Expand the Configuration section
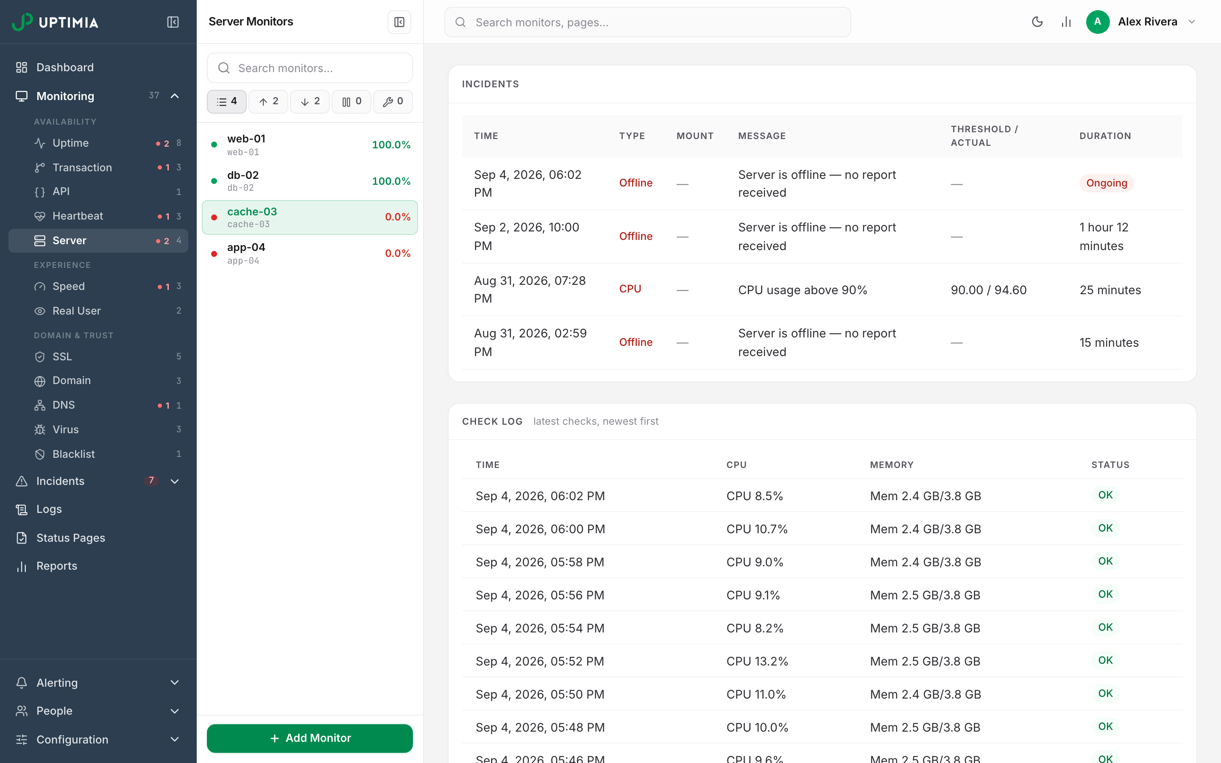The image size is (1221, 763). [x=98, y=740]
